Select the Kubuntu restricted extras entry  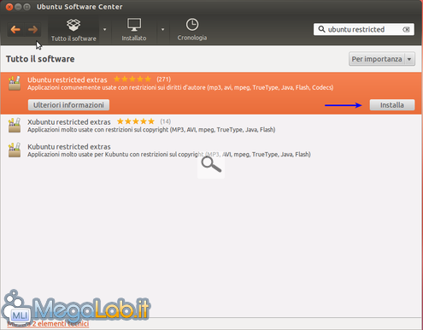(x=211, y=150)
